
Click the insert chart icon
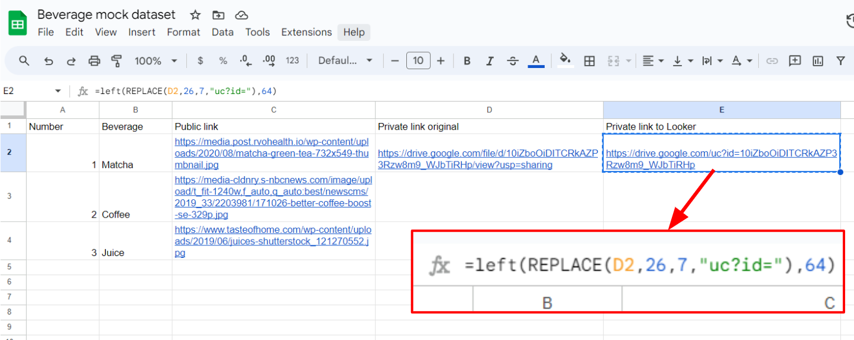(x=818, y=61)
